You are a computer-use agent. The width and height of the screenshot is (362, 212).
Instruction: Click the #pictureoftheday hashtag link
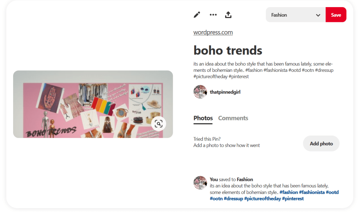coord(262,199)
